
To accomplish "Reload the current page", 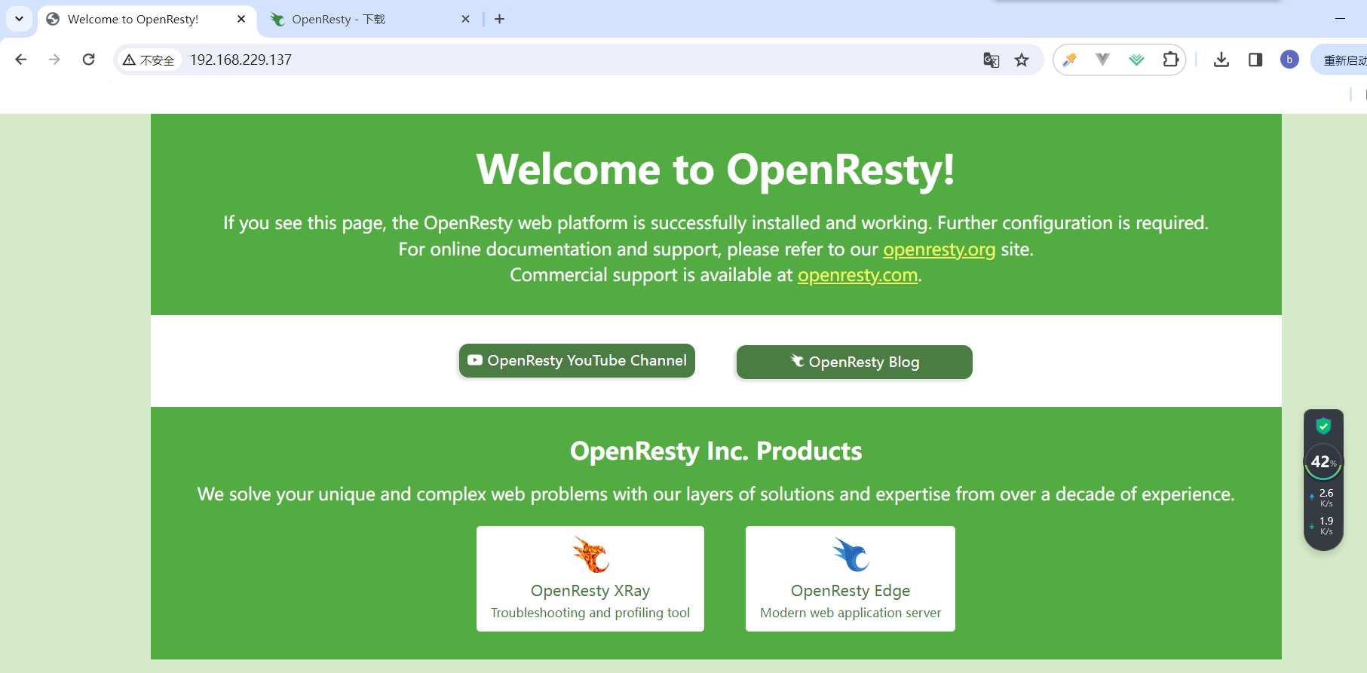I will [88, 60].
